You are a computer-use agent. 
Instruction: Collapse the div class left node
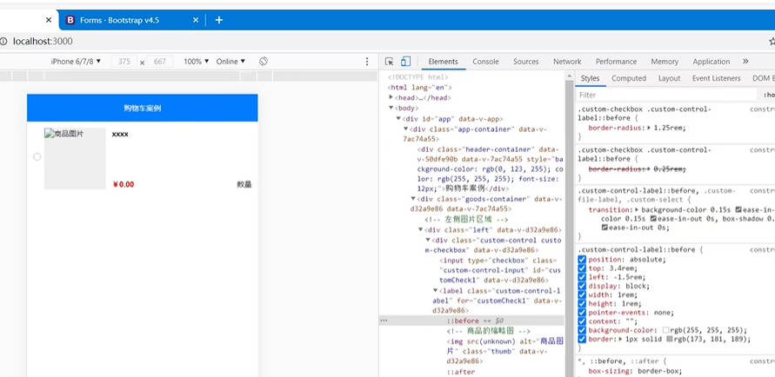click(x=421, y=230)
